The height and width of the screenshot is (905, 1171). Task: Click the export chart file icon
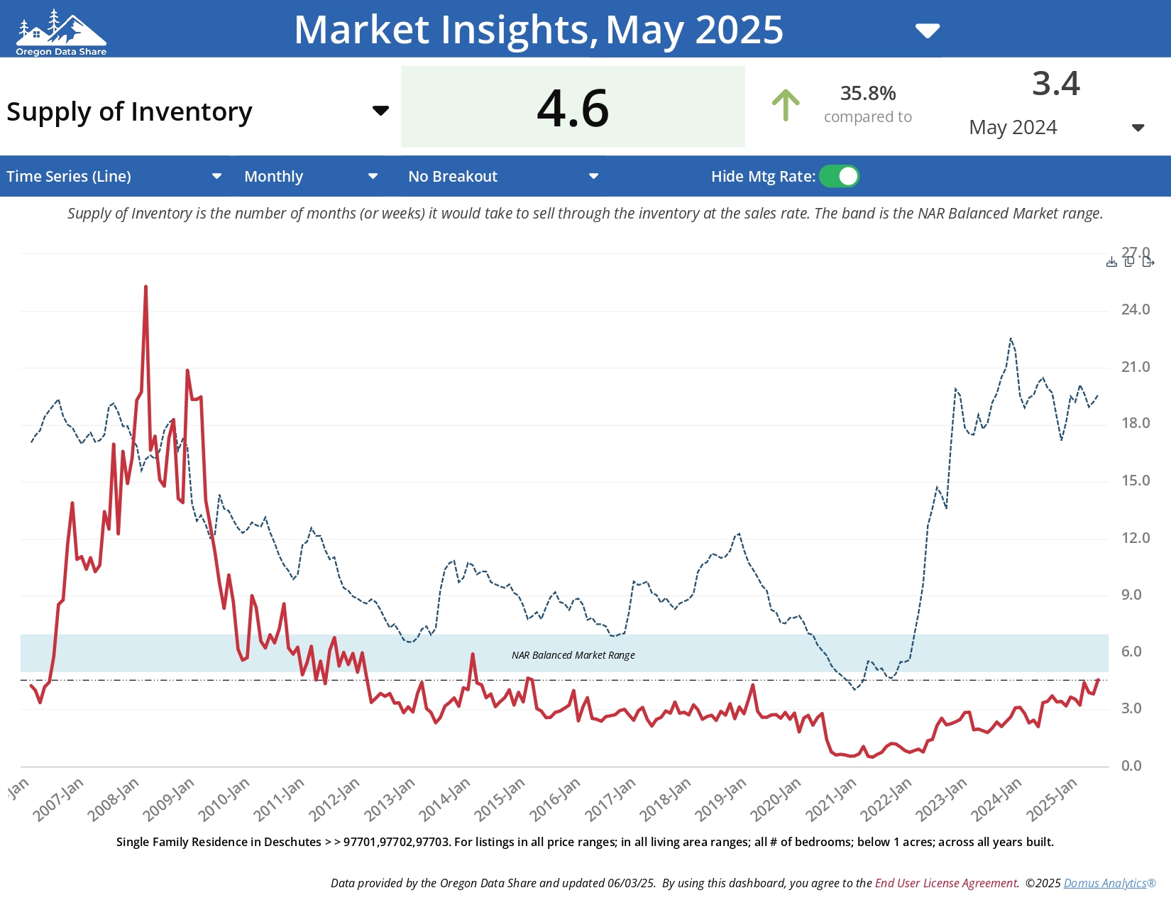[x=1148, y=262]
